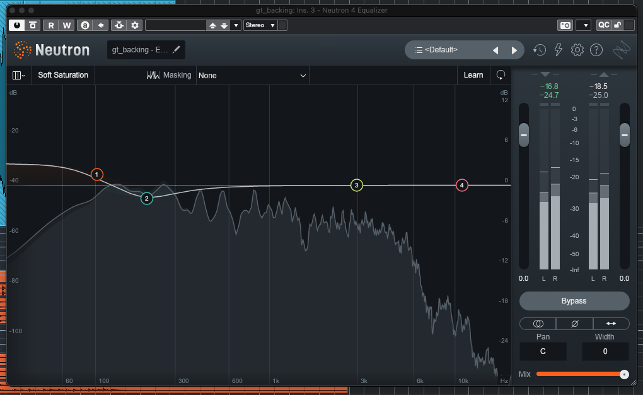The width and height of the screenshot is (643, 395).
Task: Click input RMS reading −24.7
Action: click(x=549, y=95)
